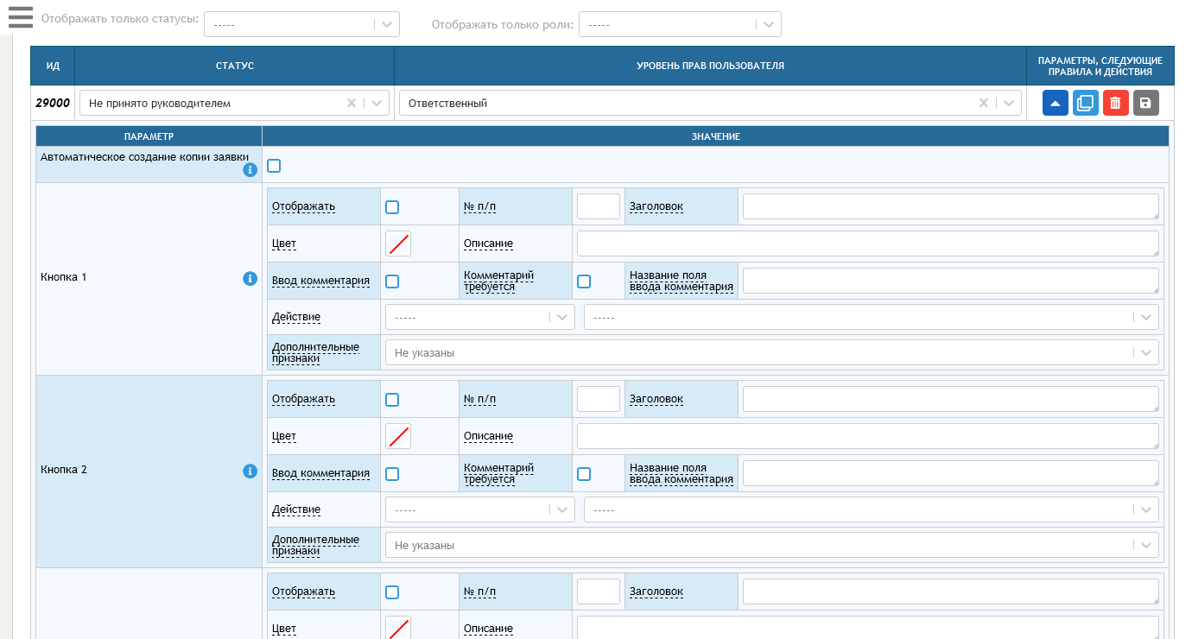This screenshot has height=639, width=1192.
Task: Click 'Цвет' label in Кнопка 1
Action: click(284, 244)
